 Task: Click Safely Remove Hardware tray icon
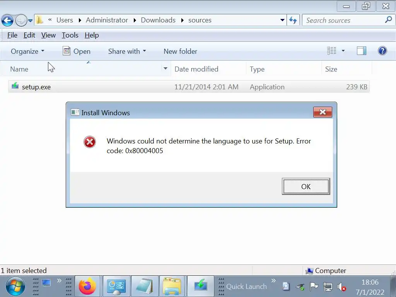click(300, 287)
